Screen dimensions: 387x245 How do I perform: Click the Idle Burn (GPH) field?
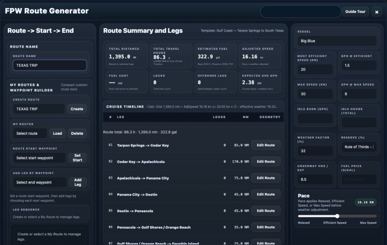pos(315,118)
